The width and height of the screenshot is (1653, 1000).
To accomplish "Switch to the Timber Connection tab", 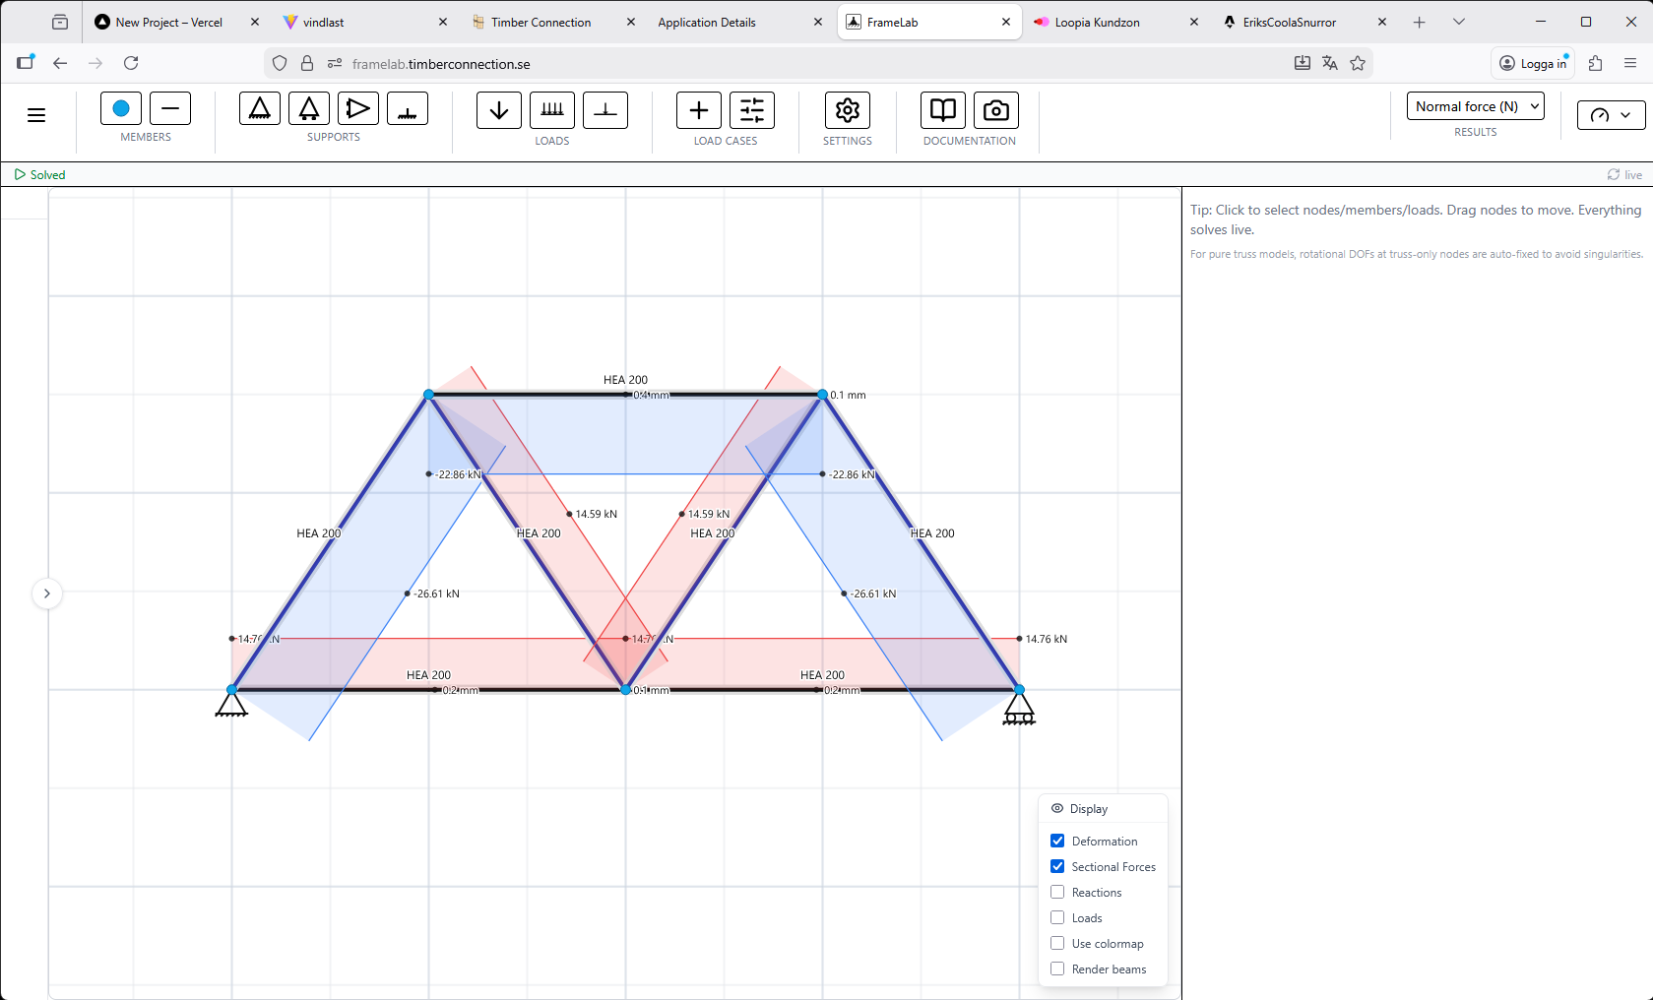I will [540, 22].
